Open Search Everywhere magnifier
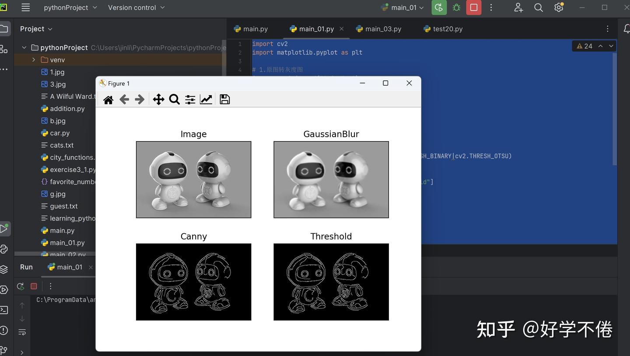 point(539,7)
